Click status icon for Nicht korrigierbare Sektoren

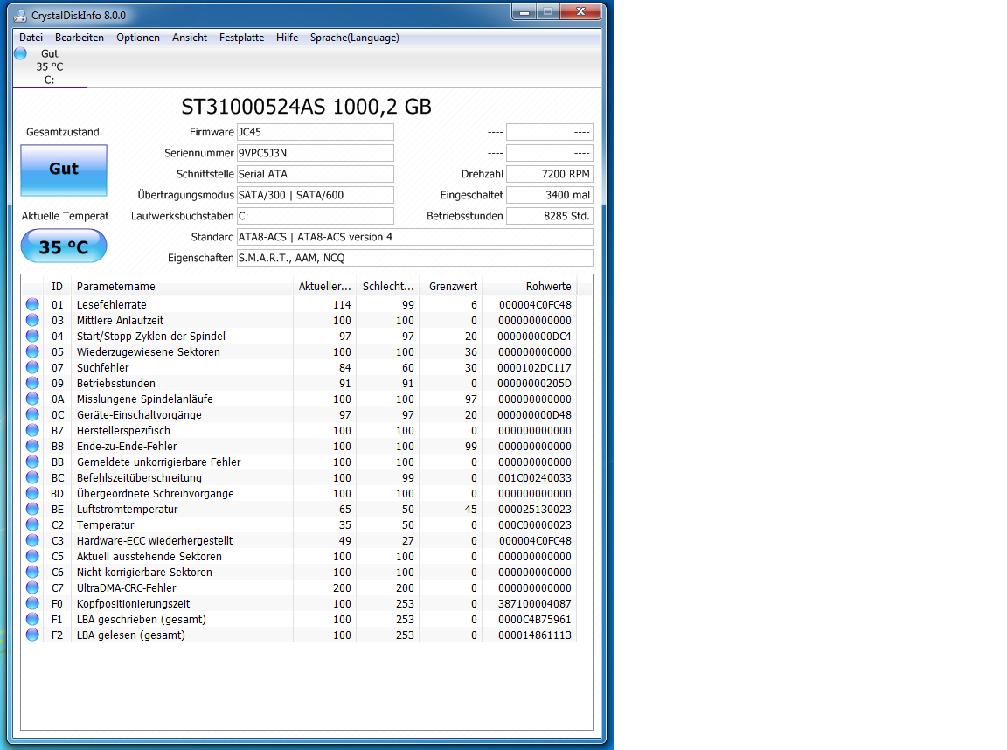[x=32, y=572]
